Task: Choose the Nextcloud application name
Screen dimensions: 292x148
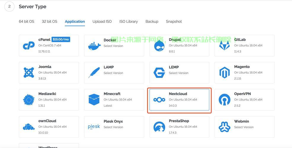Action: (x=178, y=94)
